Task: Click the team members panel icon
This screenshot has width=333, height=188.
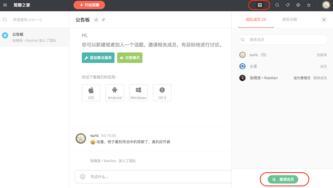Action: point(259,5)
